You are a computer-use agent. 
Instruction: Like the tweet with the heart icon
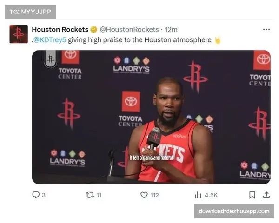pos(144,195)
